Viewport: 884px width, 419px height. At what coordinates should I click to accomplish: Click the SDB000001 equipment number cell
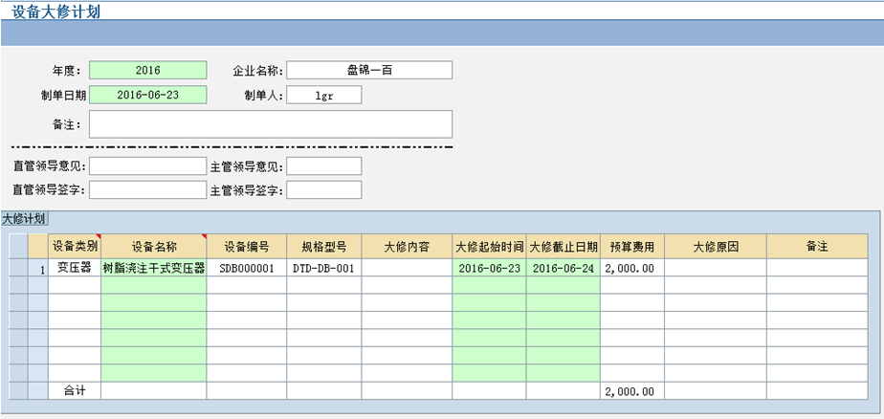coord(246,268)
